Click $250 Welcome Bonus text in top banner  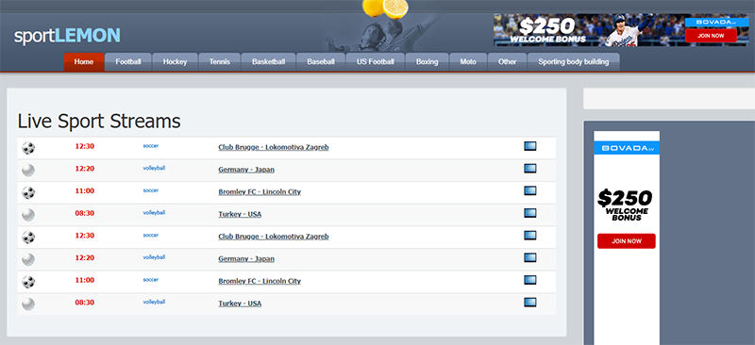(x=548, y=30)
